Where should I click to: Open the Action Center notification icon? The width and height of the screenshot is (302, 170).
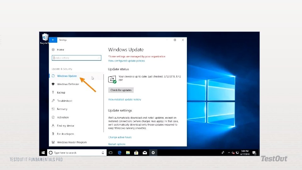coord(254,153)
